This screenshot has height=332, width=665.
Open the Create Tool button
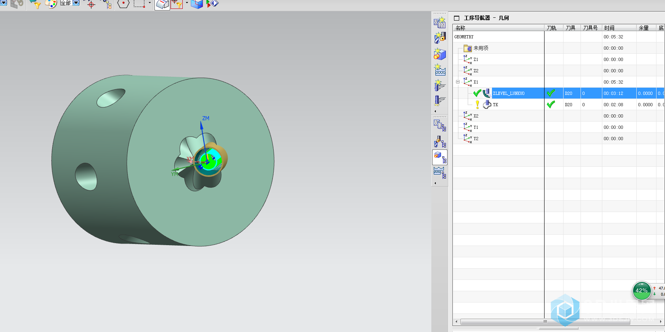[440, 38]
